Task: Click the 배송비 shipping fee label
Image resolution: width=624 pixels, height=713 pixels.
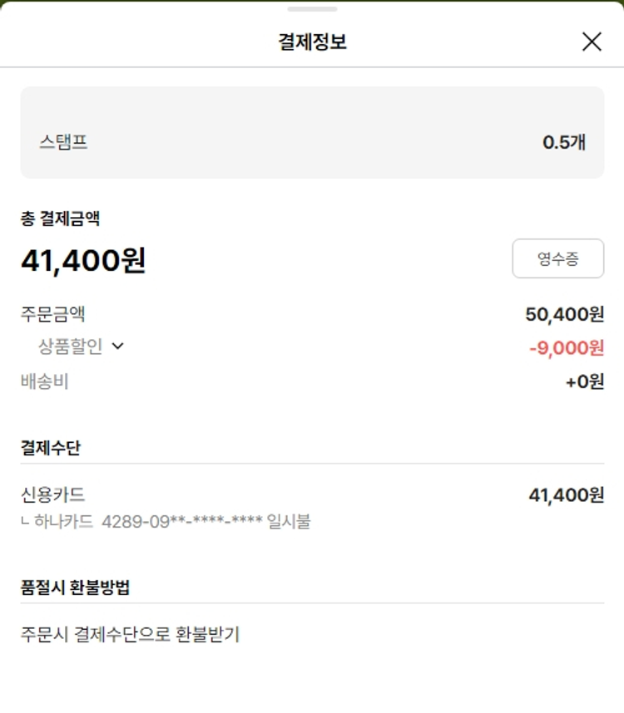Action: [x=45, y=382]
